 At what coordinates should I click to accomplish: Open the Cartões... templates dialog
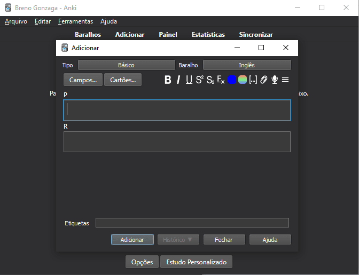point(123,80)
